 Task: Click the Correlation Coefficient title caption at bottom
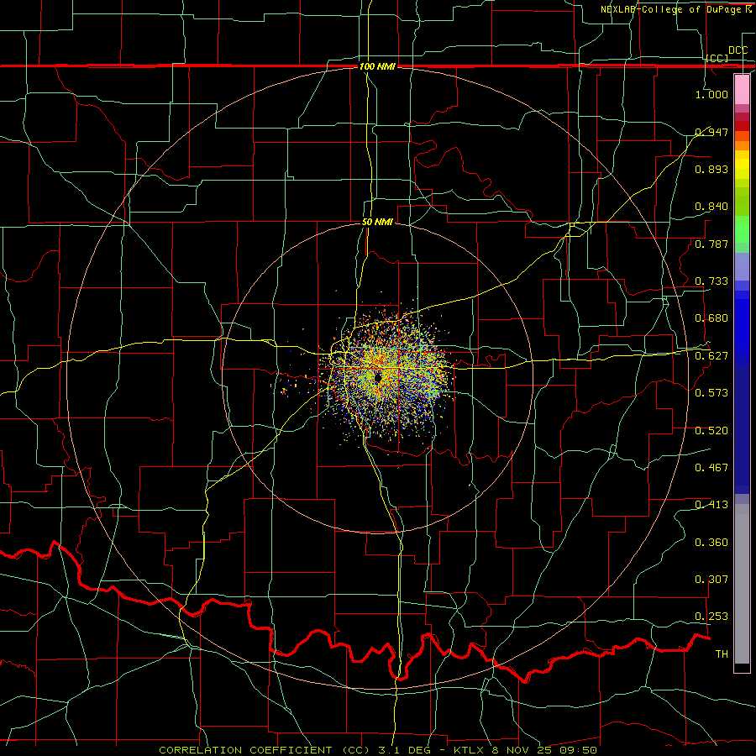pos(378,750)
